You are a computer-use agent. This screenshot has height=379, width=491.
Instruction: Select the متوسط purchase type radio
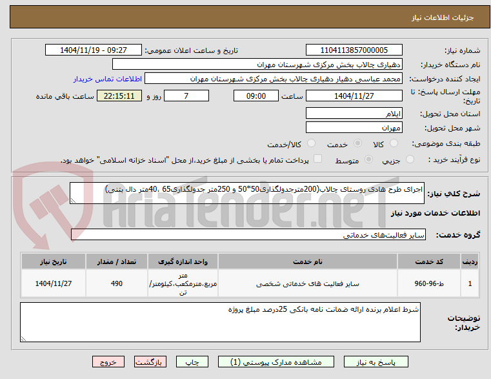click(x=368, y=159)
